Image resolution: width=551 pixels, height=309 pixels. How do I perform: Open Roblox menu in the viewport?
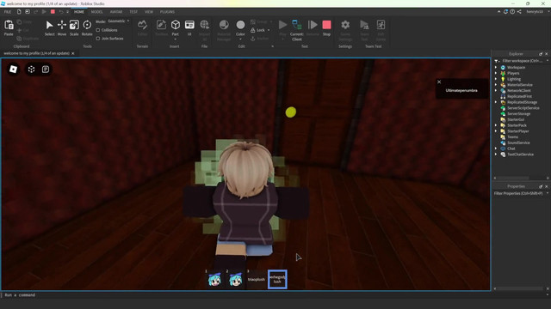(x=14, y=69)
